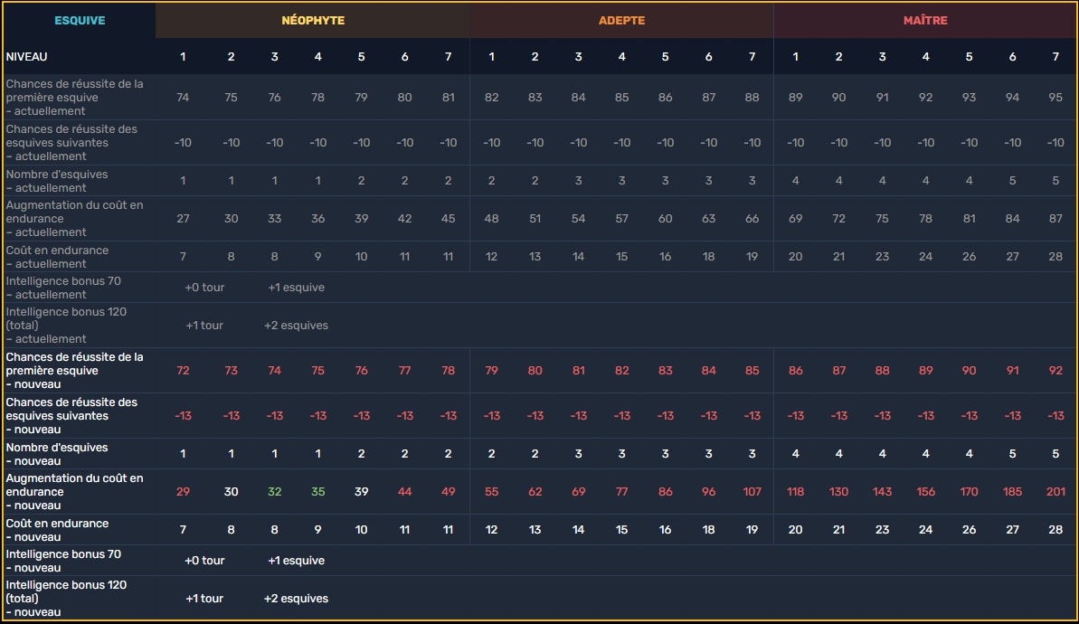Click 'Chances de réussite des esquives suivantes – actuellement' label
The width and height of the screenshot is (1079, 624).
pyautogui.click(x=71, y=142)
